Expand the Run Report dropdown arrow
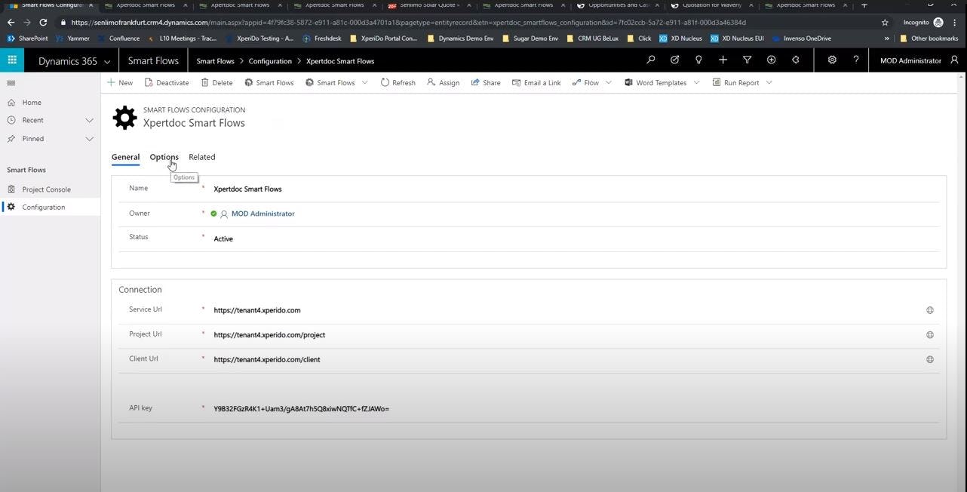Screen dimensions: 967x492 point(769,83)
